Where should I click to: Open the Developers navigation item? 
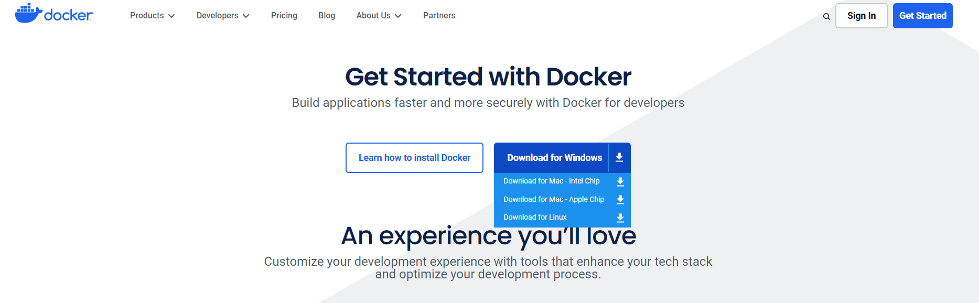217,16
